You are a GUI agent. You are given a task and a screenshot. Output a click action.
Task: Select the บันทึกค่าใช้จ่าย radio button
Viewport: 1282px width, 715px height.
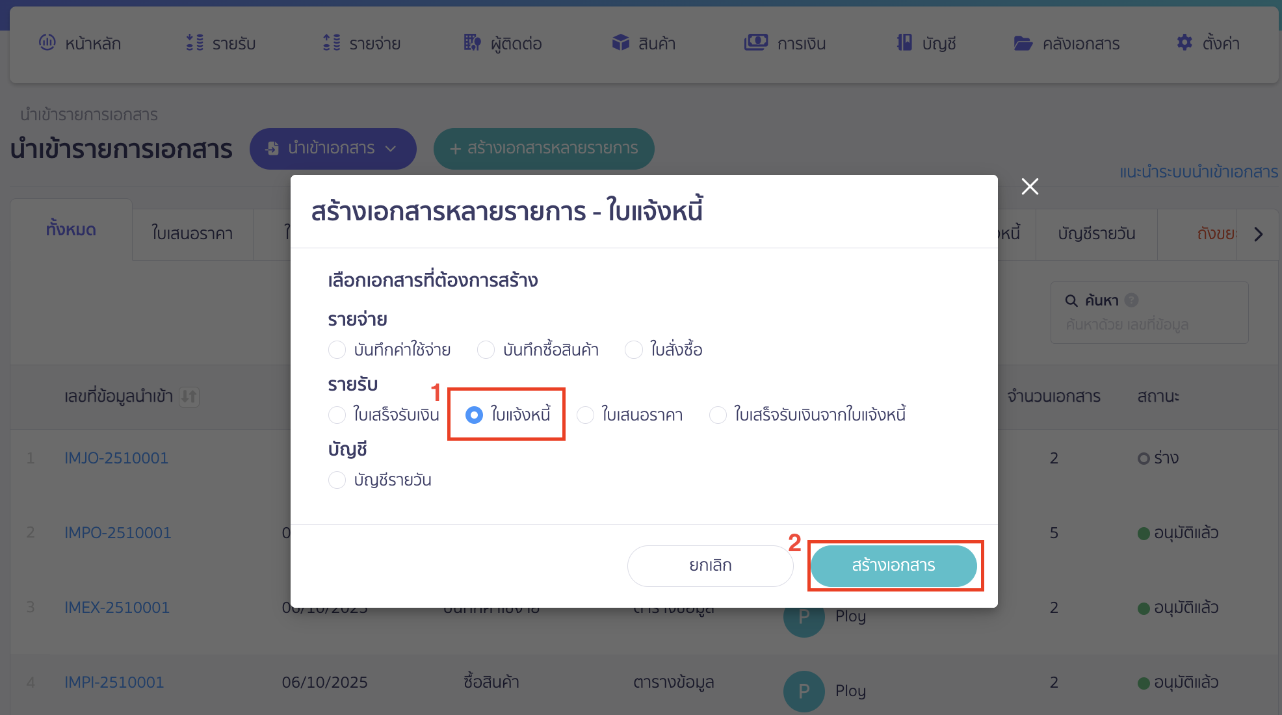pos(337,350)
